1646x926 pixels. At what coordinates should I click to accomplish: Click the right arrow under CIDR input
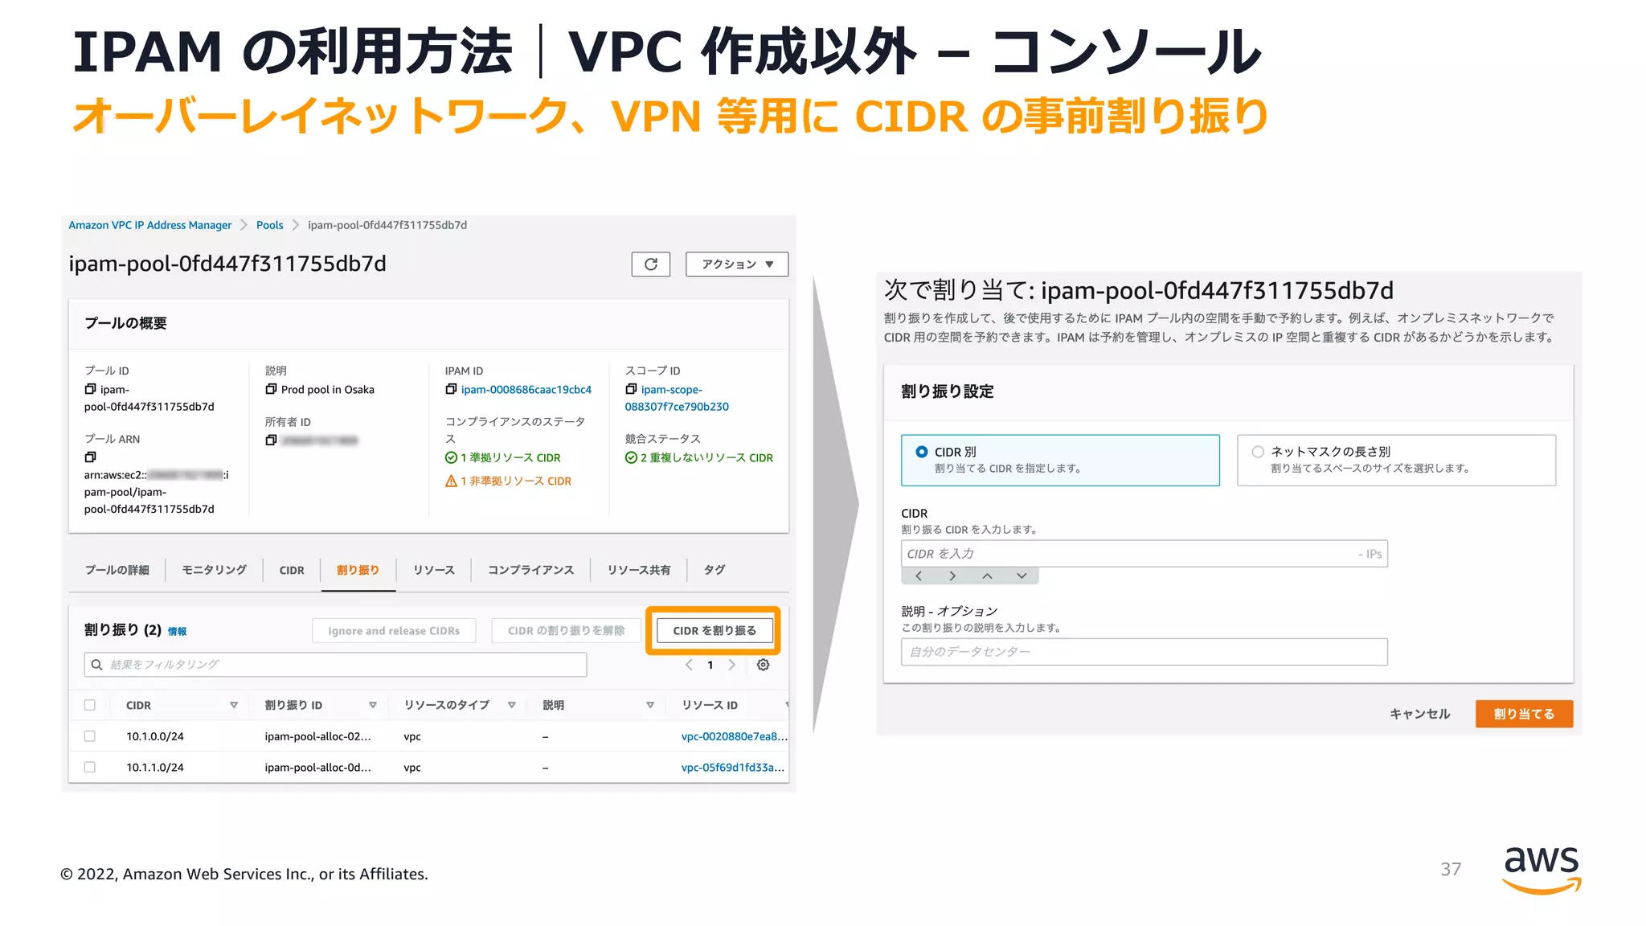pos(952,576)
